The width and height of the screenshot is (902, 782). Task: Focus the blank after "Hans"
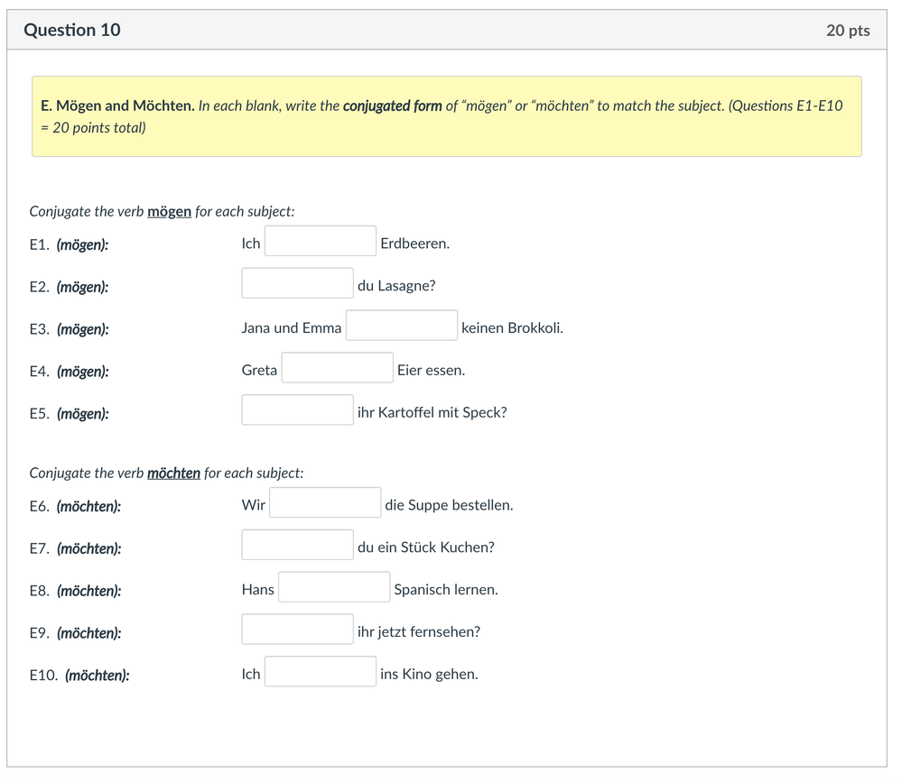coord(334,588)
